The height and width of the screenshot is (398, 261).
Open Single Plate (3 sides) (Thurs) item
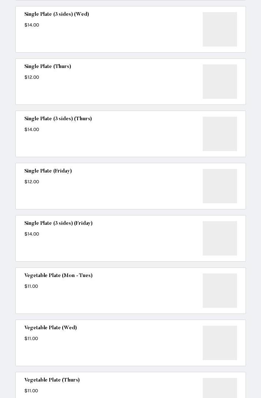click(x=58, y=119)
